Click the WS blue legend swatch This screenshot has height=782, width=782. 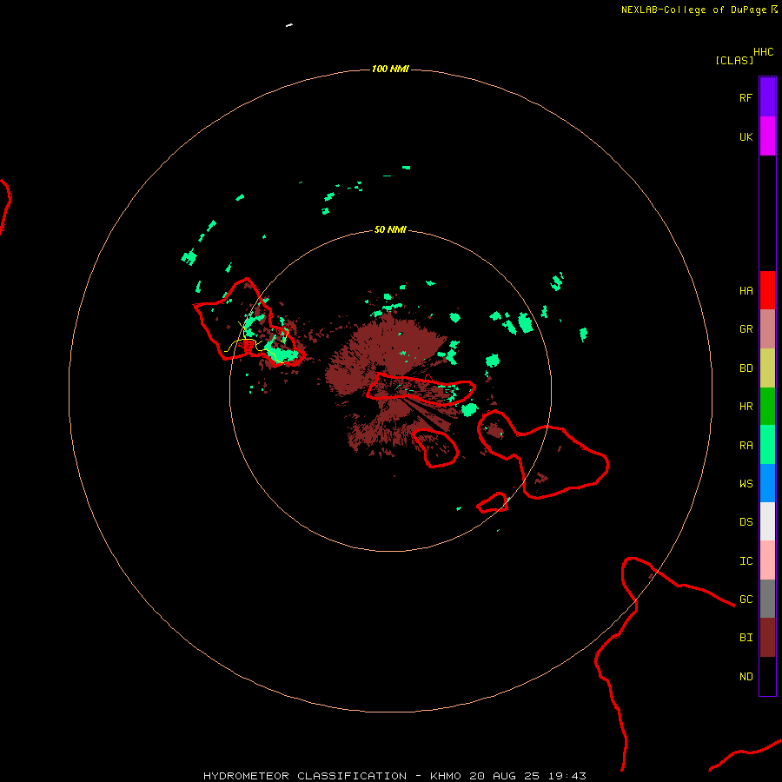767,483
